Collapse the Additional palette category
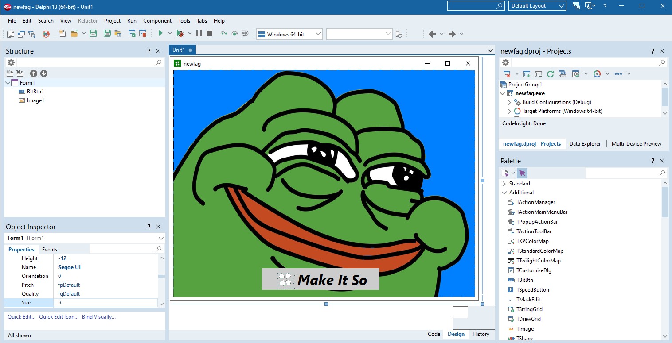672x343 pixels. (x=504, y=193)
